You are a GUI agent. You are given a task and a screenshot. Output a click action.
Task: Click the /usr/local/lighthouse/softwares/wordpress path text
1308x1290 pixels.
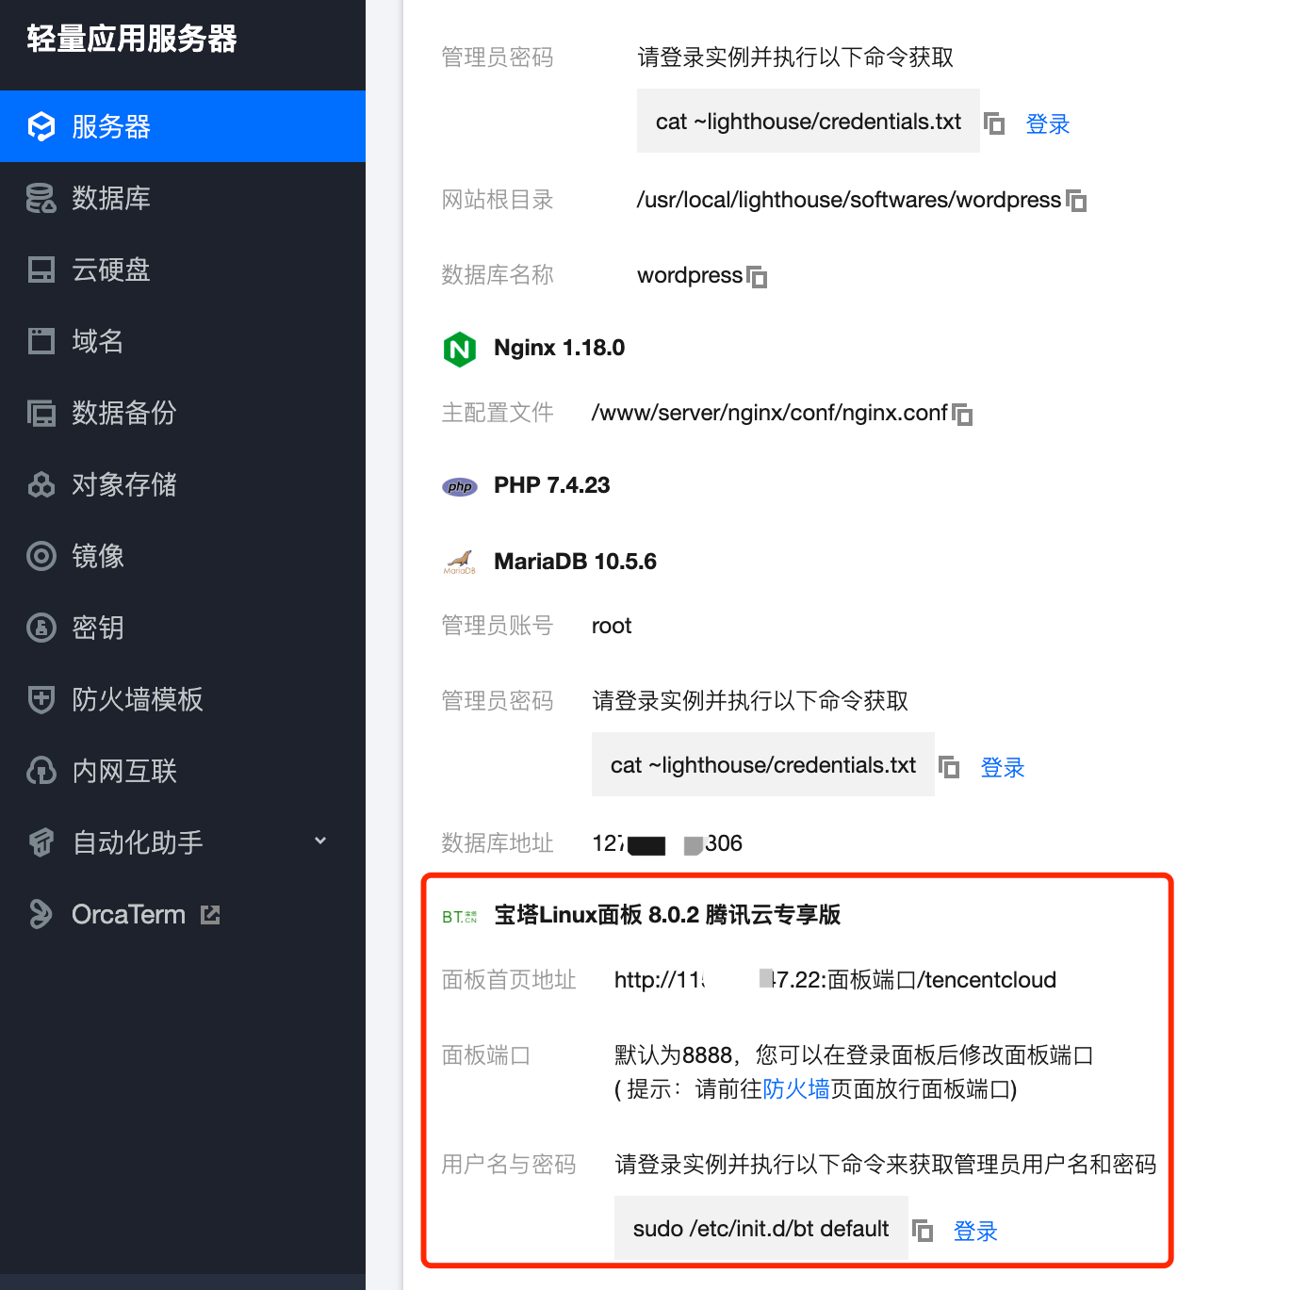click(x=849, y=200)
